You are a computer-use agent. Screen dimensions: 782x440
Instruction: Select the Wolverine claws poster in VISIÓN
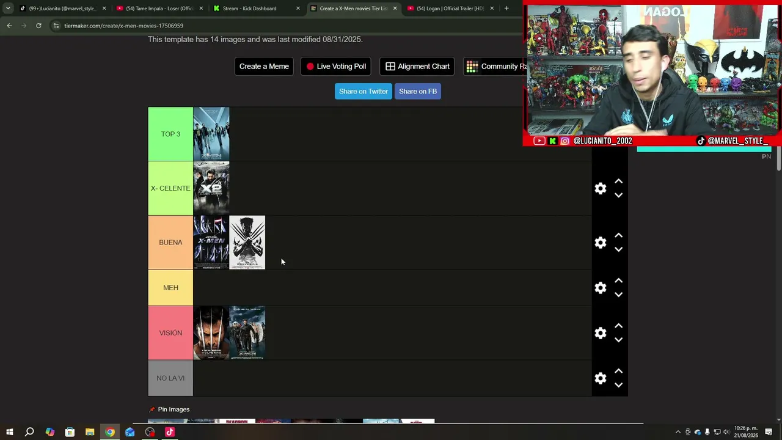[x=211, y=333]
